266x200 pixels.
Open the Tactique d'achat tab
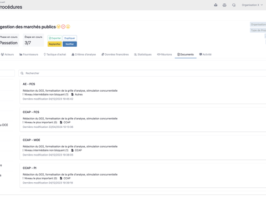tap(55, 54)
